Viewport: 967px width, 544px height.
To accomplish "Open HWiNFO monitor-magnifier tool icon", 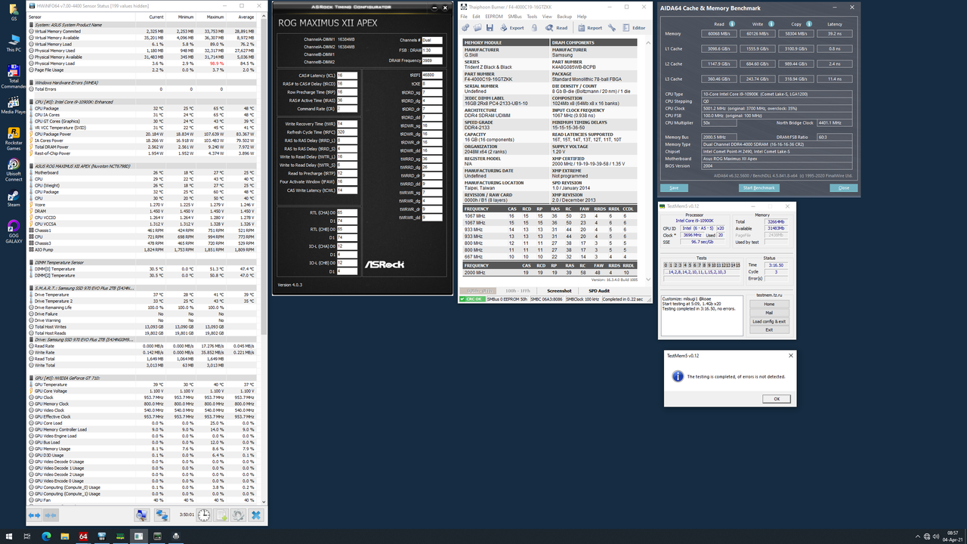I will click(141, 515).
